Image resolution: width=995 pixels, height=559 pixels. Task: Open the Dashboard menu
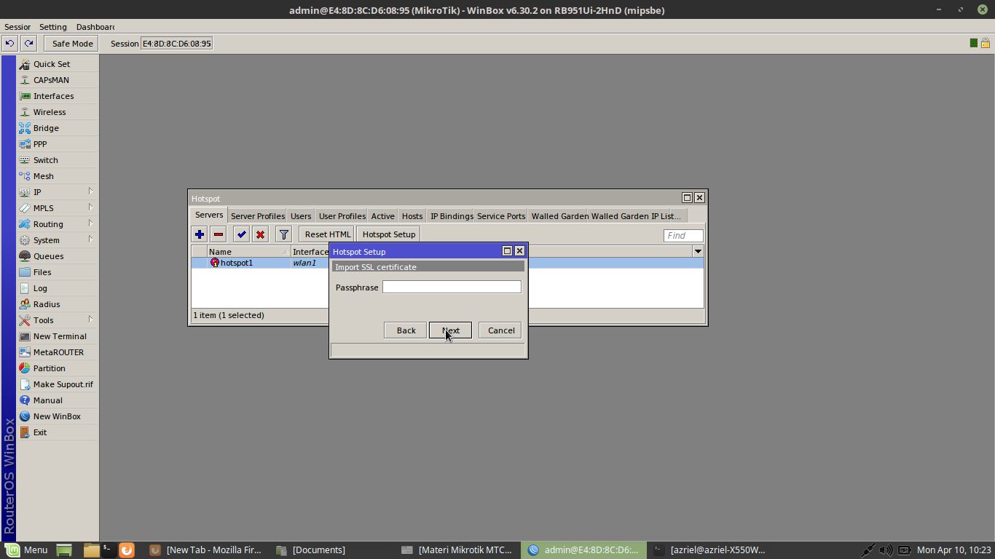(x=95, y=27)
